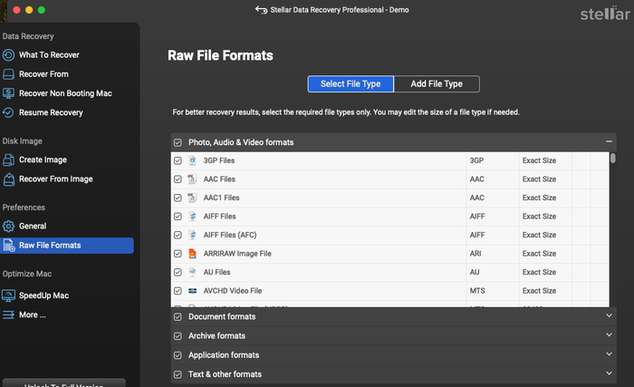Toggle the ARRIRAW Image File checkbox
The image size is (634, 387).
[178, 254]
